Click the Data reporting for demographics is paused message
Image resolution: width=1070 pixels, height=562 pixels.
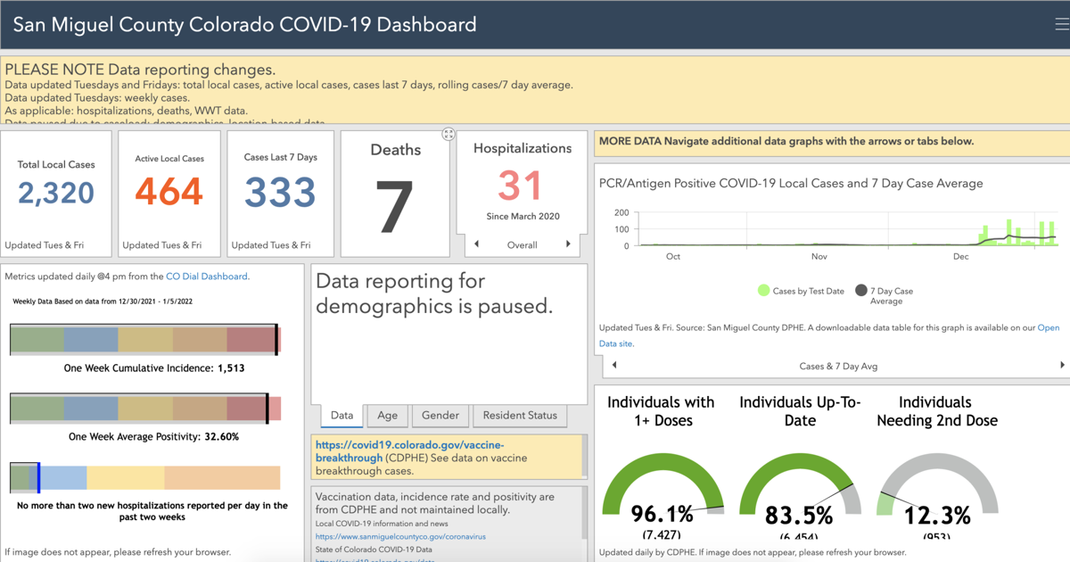pos(434,293)
